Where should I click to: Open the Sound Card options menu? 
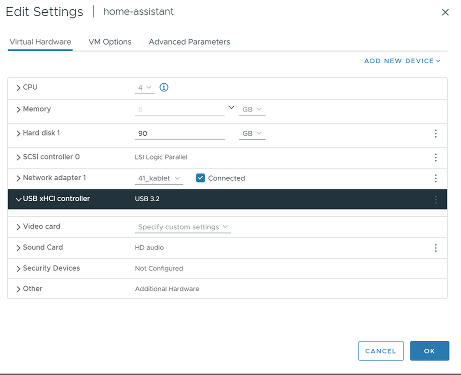(x=435, y=247)
